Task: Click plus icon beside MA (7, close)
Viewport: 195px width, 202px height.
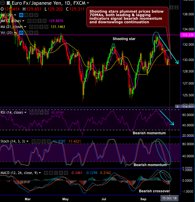Action: pos(40,21)
